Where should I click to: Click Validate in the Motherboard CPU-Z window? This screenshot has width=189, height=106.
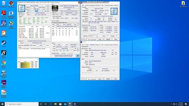(108, 79)
